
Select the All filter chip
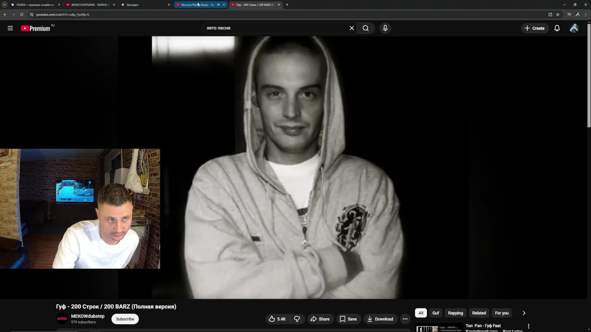(421, 313)
